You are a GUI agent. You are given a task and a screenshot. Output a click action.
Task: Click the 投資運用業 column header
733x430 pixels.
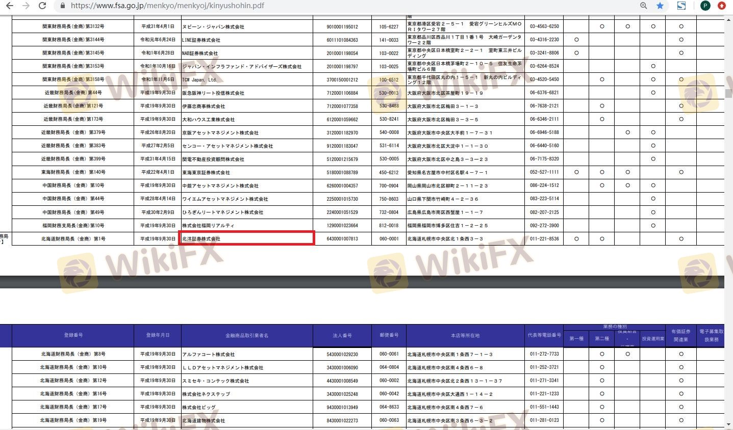click(x=653, y=338)
